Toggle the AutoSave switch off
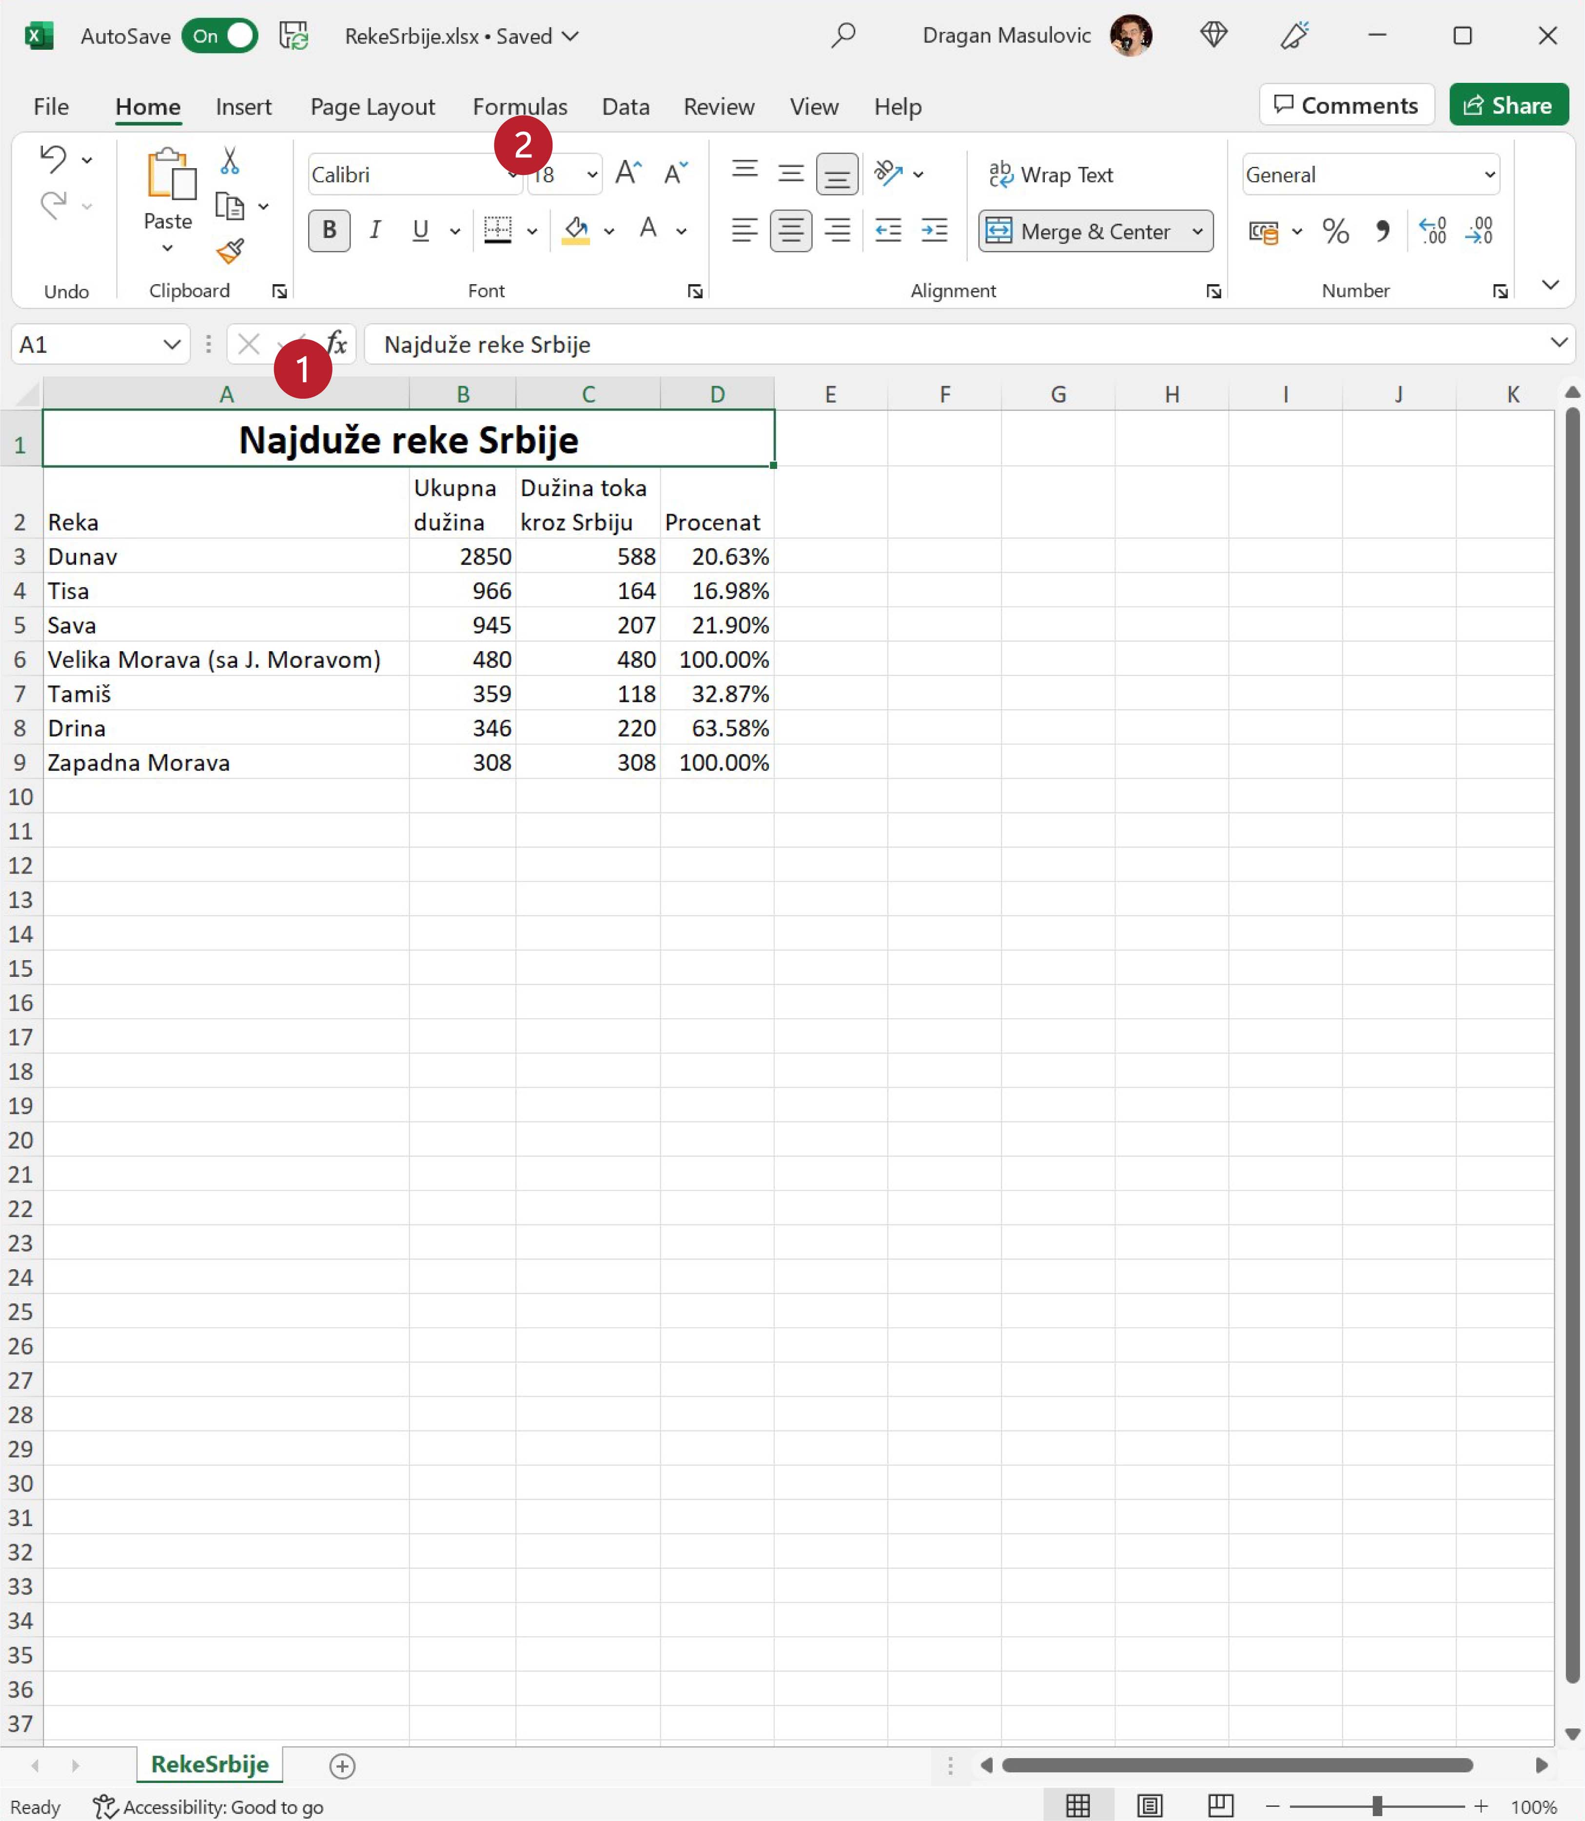The height and width of the screenshot is (1821, 1585). [220, 36]
